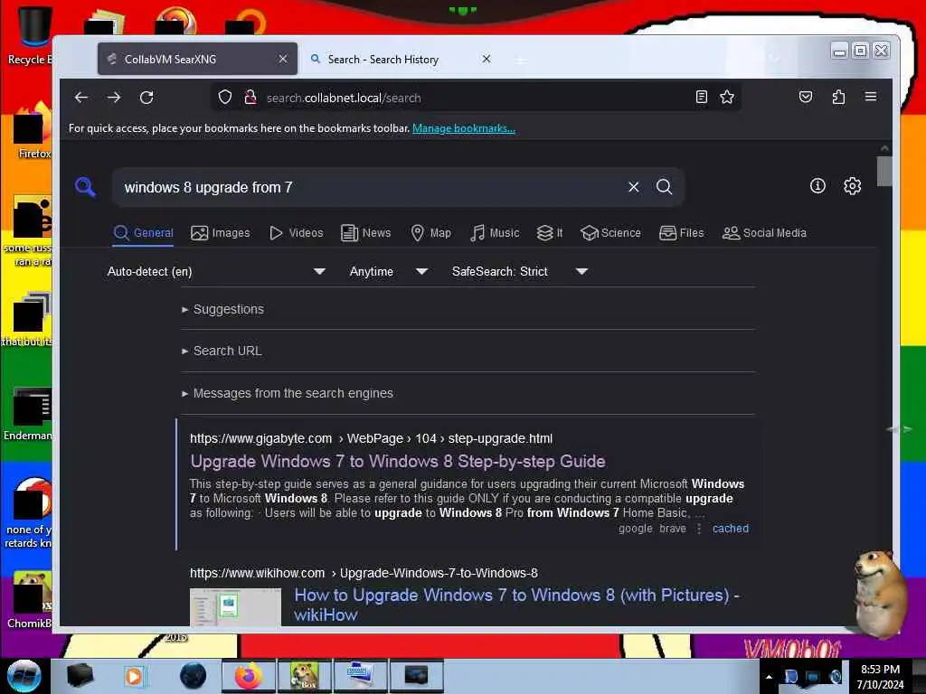Submit search with the magnifier button
The width and height of the screenshot is (926, 694).
point(665,187)
